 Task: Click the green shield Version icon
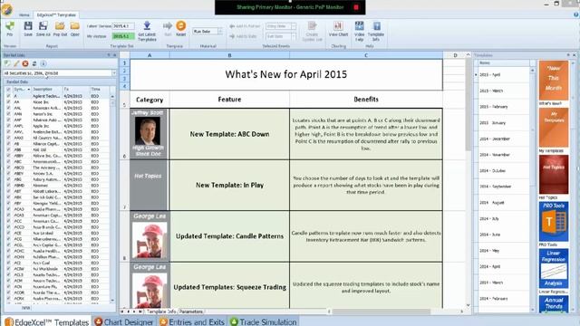tap(10, 26)
